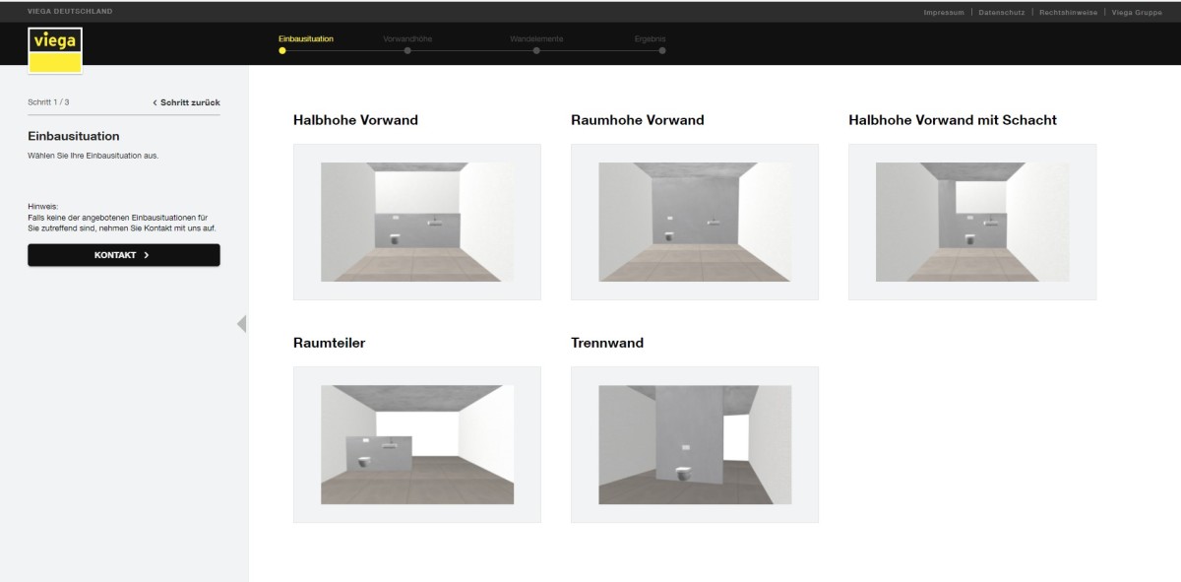The width and height of the screenshot is (1181, 582).
Task: Open the Datenschutz link
Action: click(1001, 12)
